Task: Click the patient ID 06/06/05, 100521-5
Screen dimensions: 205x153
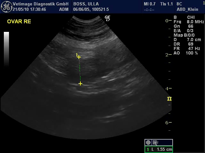Action: [x=91, y=9]
